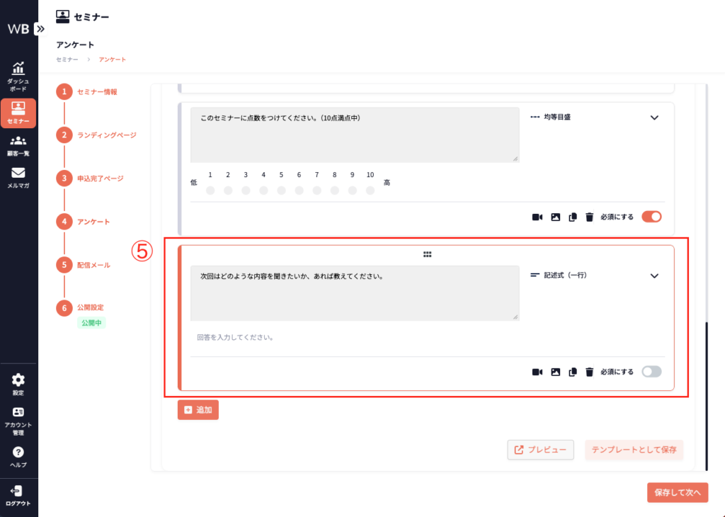Click the drag handle grid icon on question card
Screen dimensions: 725x517
click(427, 254)
